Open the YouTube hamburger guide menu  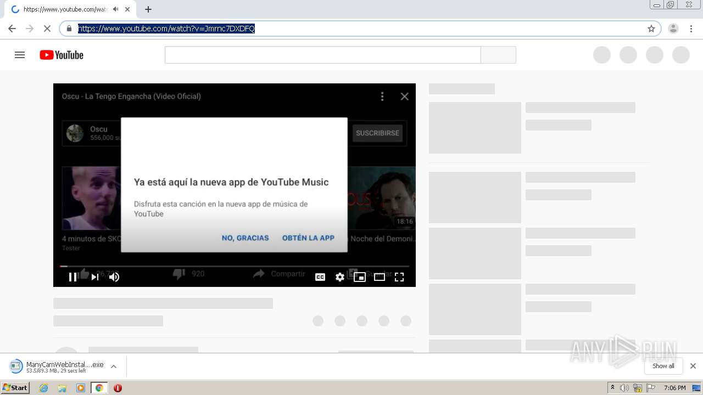pos(20,55)
